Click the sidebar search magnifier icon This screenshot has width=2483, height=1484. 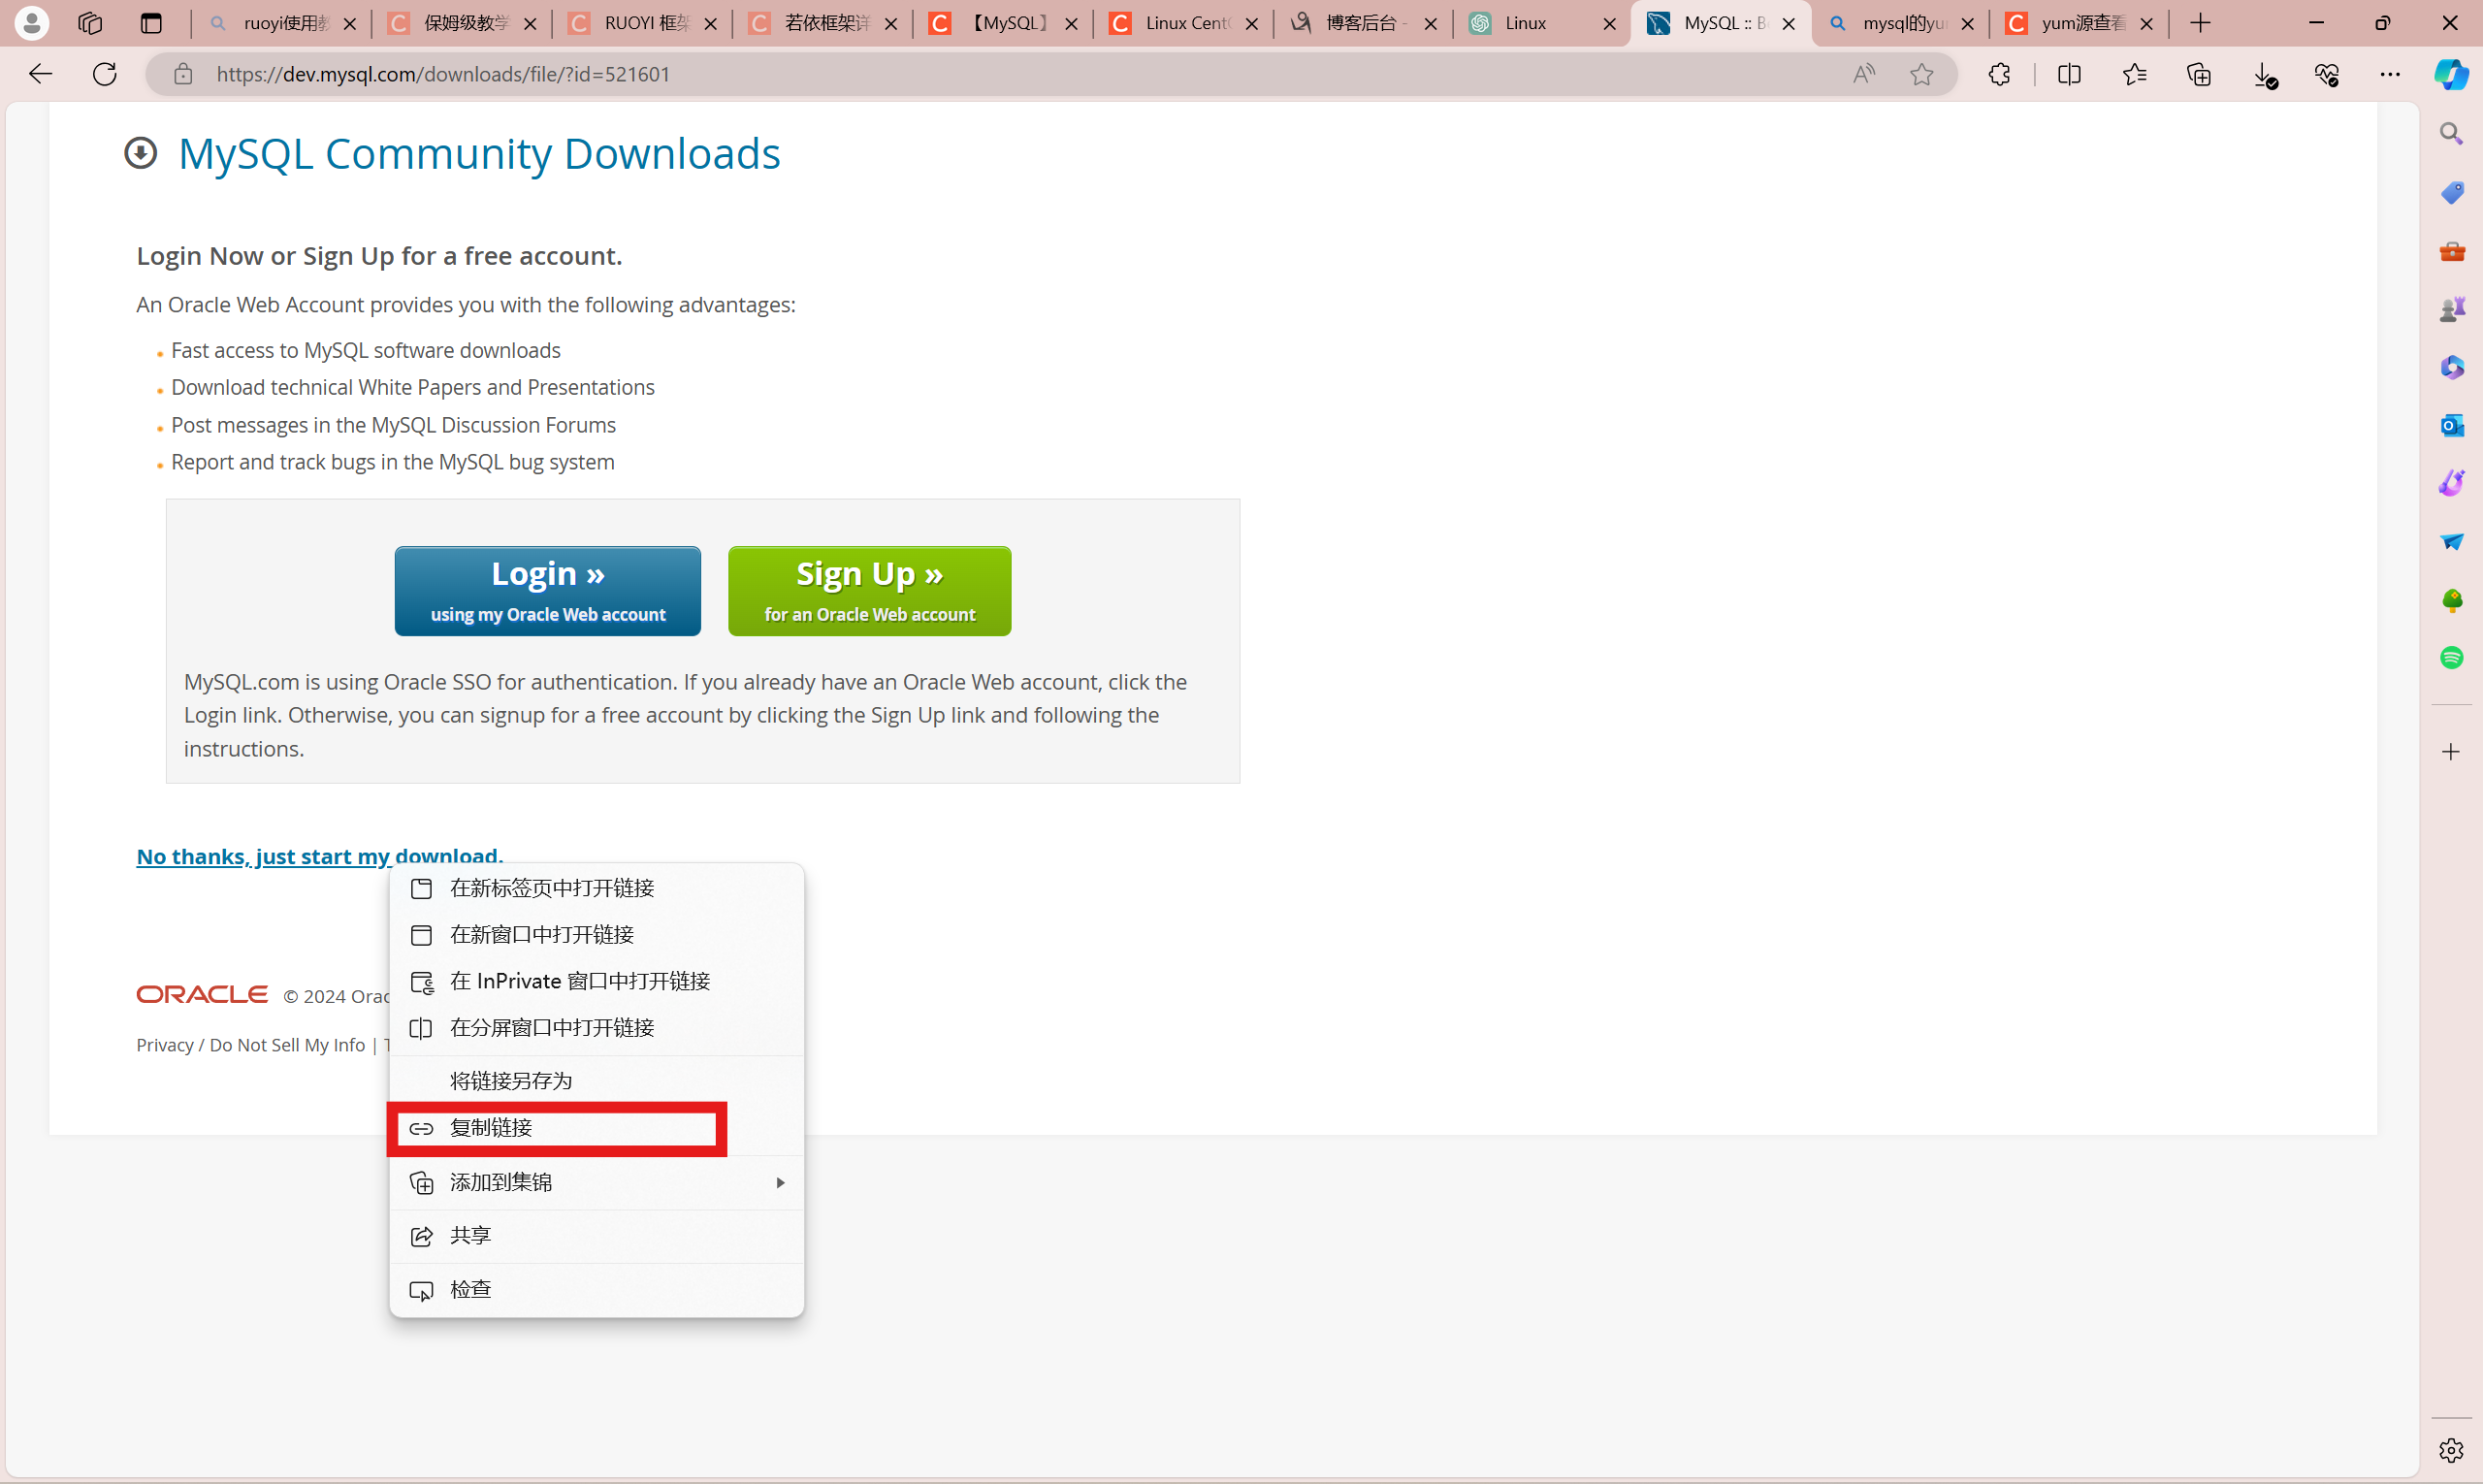coord(2451,133)
